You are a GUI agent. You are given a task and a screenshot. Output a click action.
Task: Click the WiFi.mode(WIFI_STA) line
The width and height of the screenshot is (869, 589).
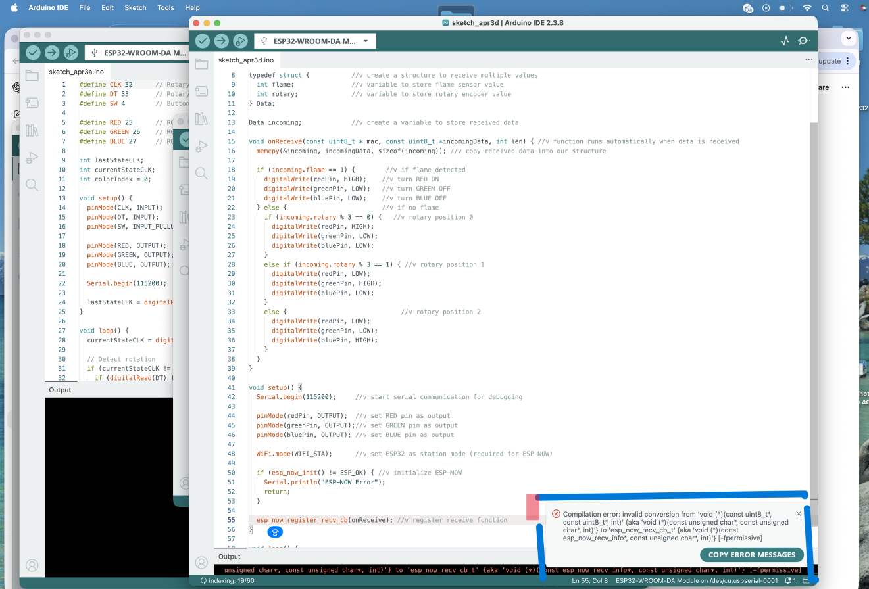(294, 454)
